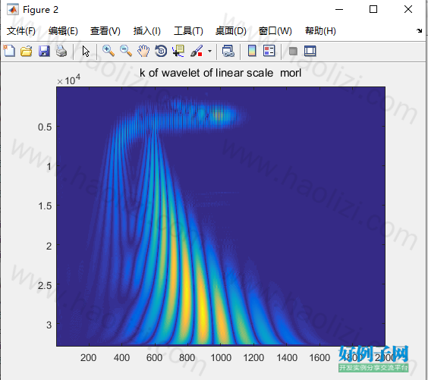Insert a colorbar using toolbar icon

point(252,51)
